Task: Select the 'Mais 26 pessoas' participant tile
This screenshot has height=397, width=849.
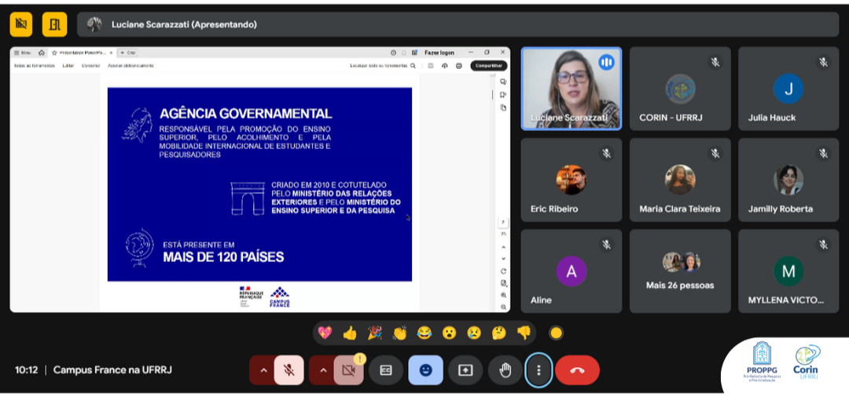Action: click(680, 271)
